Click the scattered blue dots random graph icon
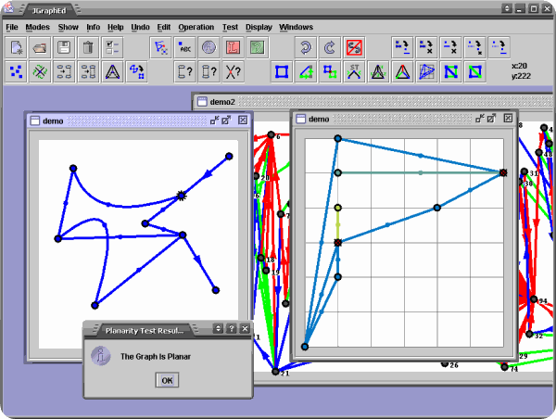The image size is (556, 419). click(16, 71)
